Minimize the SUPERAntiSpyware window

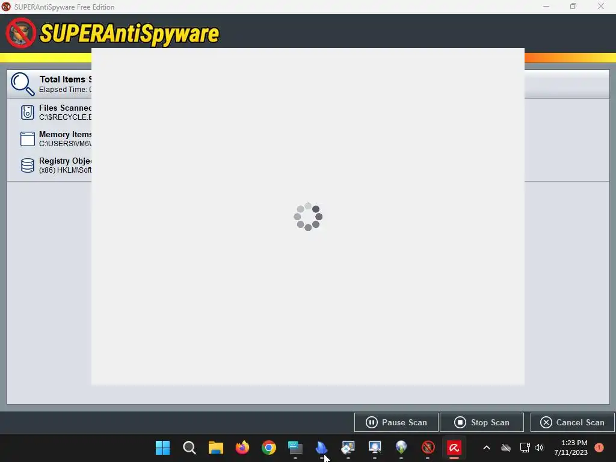pyautogui.click(x=546, y=6)
